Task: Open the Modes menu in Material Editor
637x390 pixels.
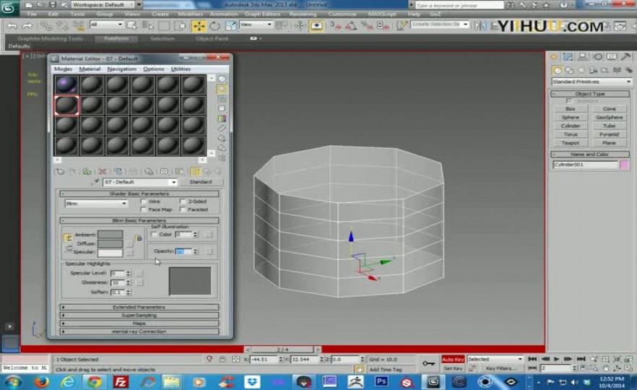Action: pyautogui.click(x=63, y=69)
